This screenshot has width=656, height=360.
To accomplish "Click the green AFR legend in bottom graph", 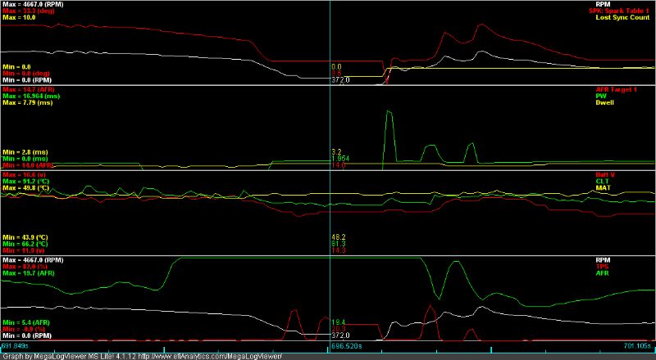I will [x=646, y=273].
